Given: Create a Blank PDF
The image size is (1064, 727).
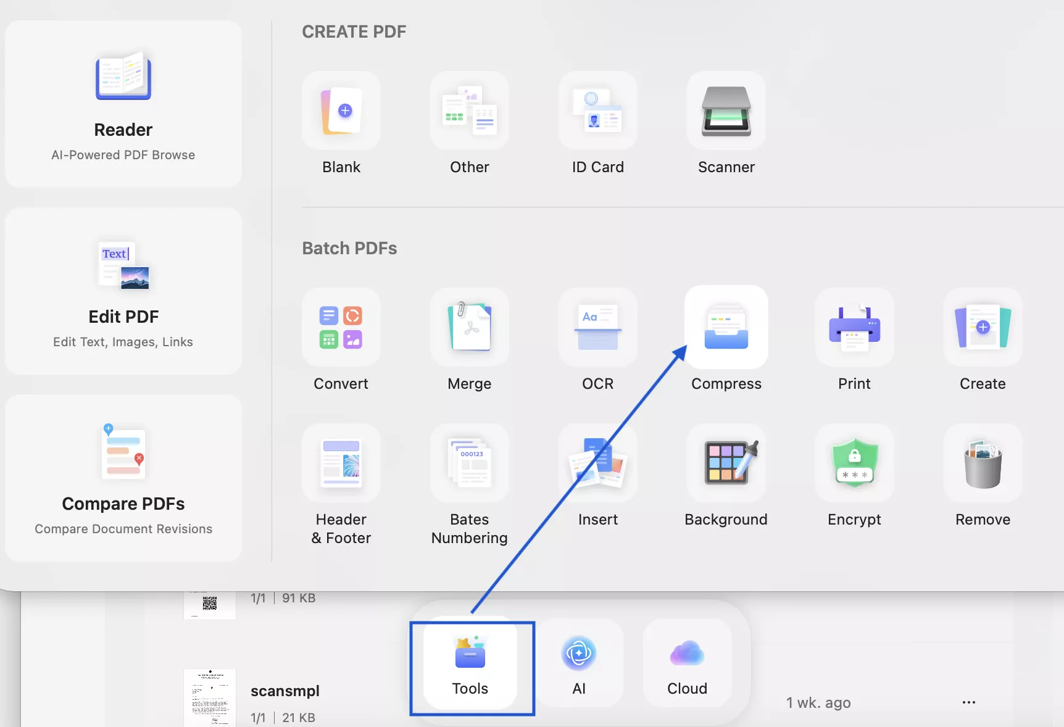Looking at the screenshot, I should (x=341, y=110).
